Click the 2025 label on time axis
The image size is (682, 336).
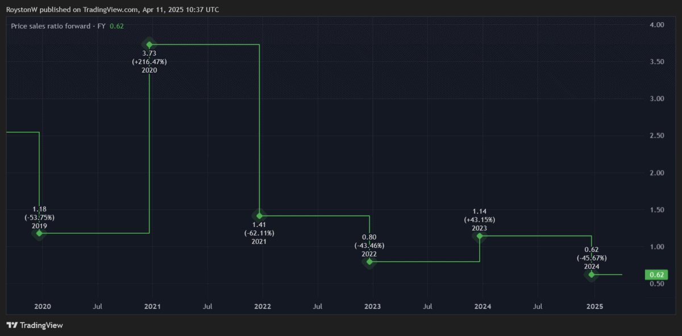595,306
